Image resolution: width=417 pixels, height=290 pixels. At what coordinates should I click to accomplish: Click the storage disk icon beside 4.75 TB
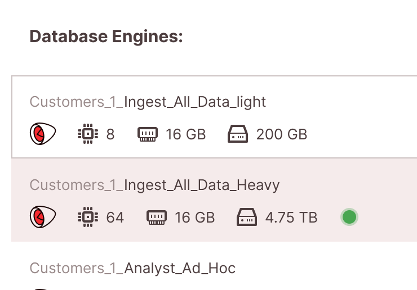(247, 217)
